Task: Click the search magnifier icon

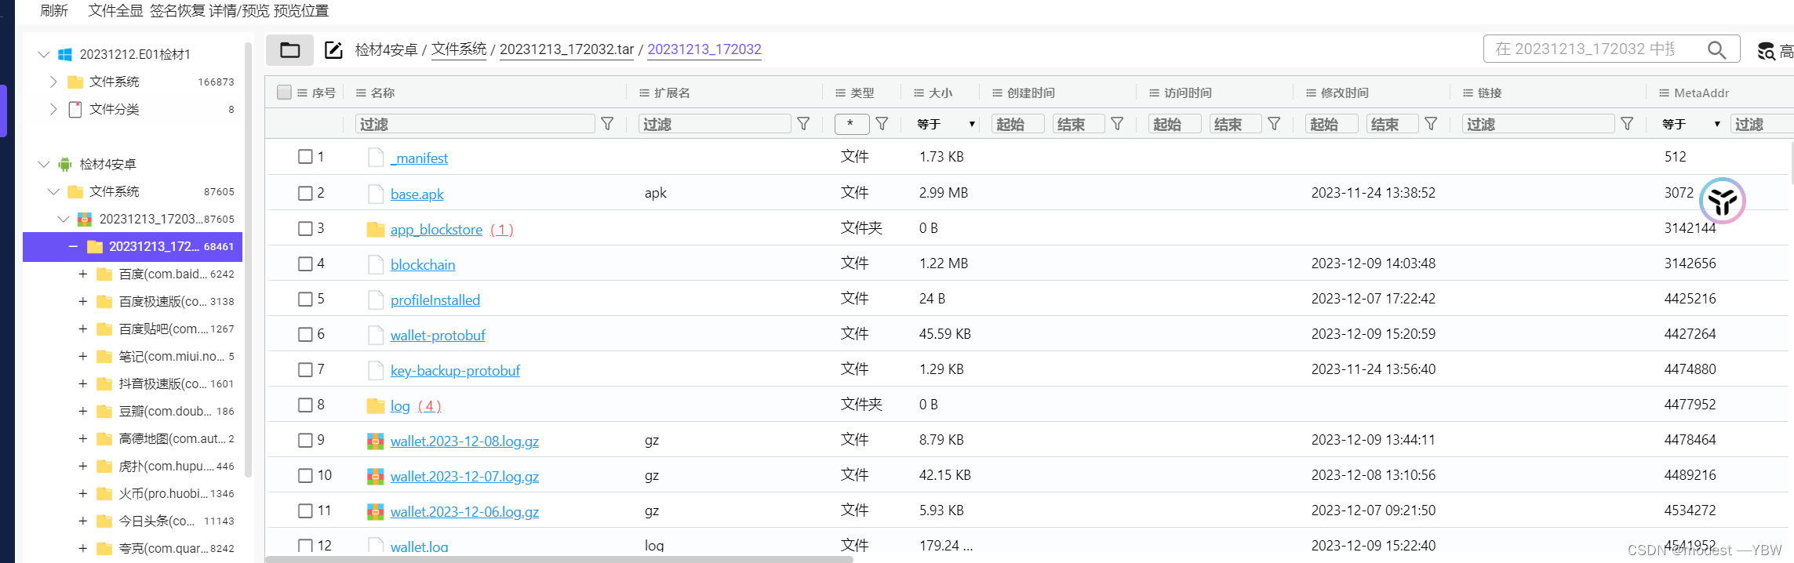Action: pyautogui.click(x=1716, y=50)
